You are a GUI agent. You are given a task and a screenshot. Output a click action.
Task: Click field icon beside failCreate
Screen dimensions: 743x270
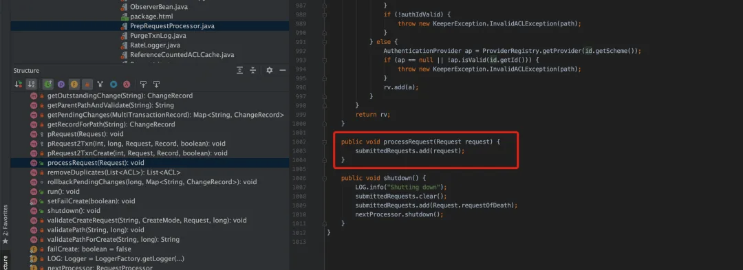[x=34, y=249]
